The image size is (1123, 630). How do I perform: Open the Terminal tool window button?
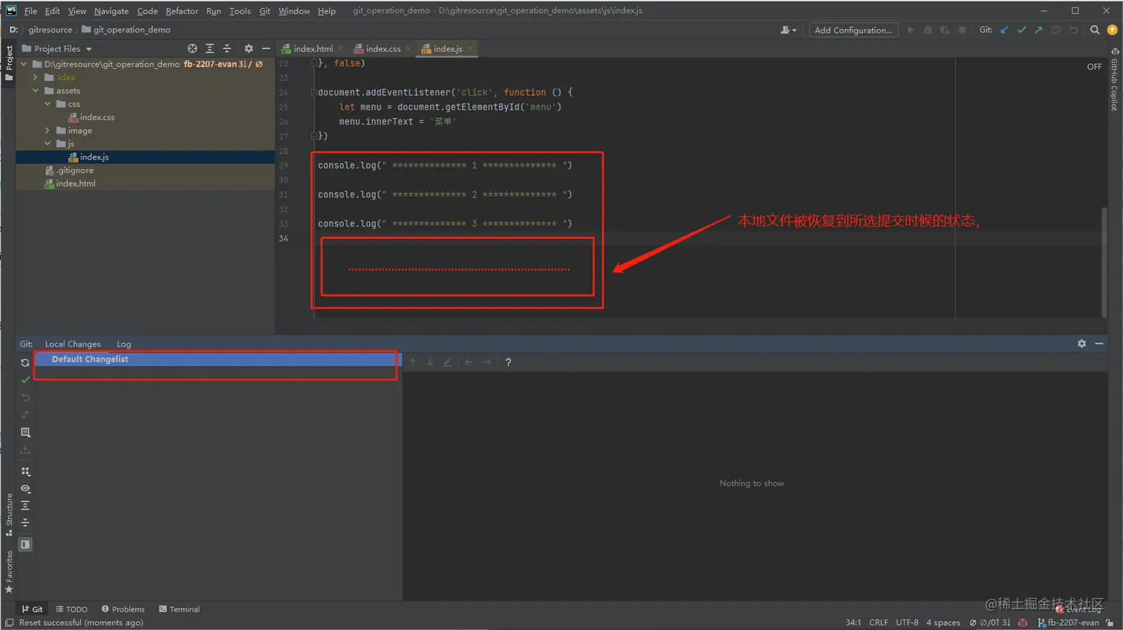[180, 609]
